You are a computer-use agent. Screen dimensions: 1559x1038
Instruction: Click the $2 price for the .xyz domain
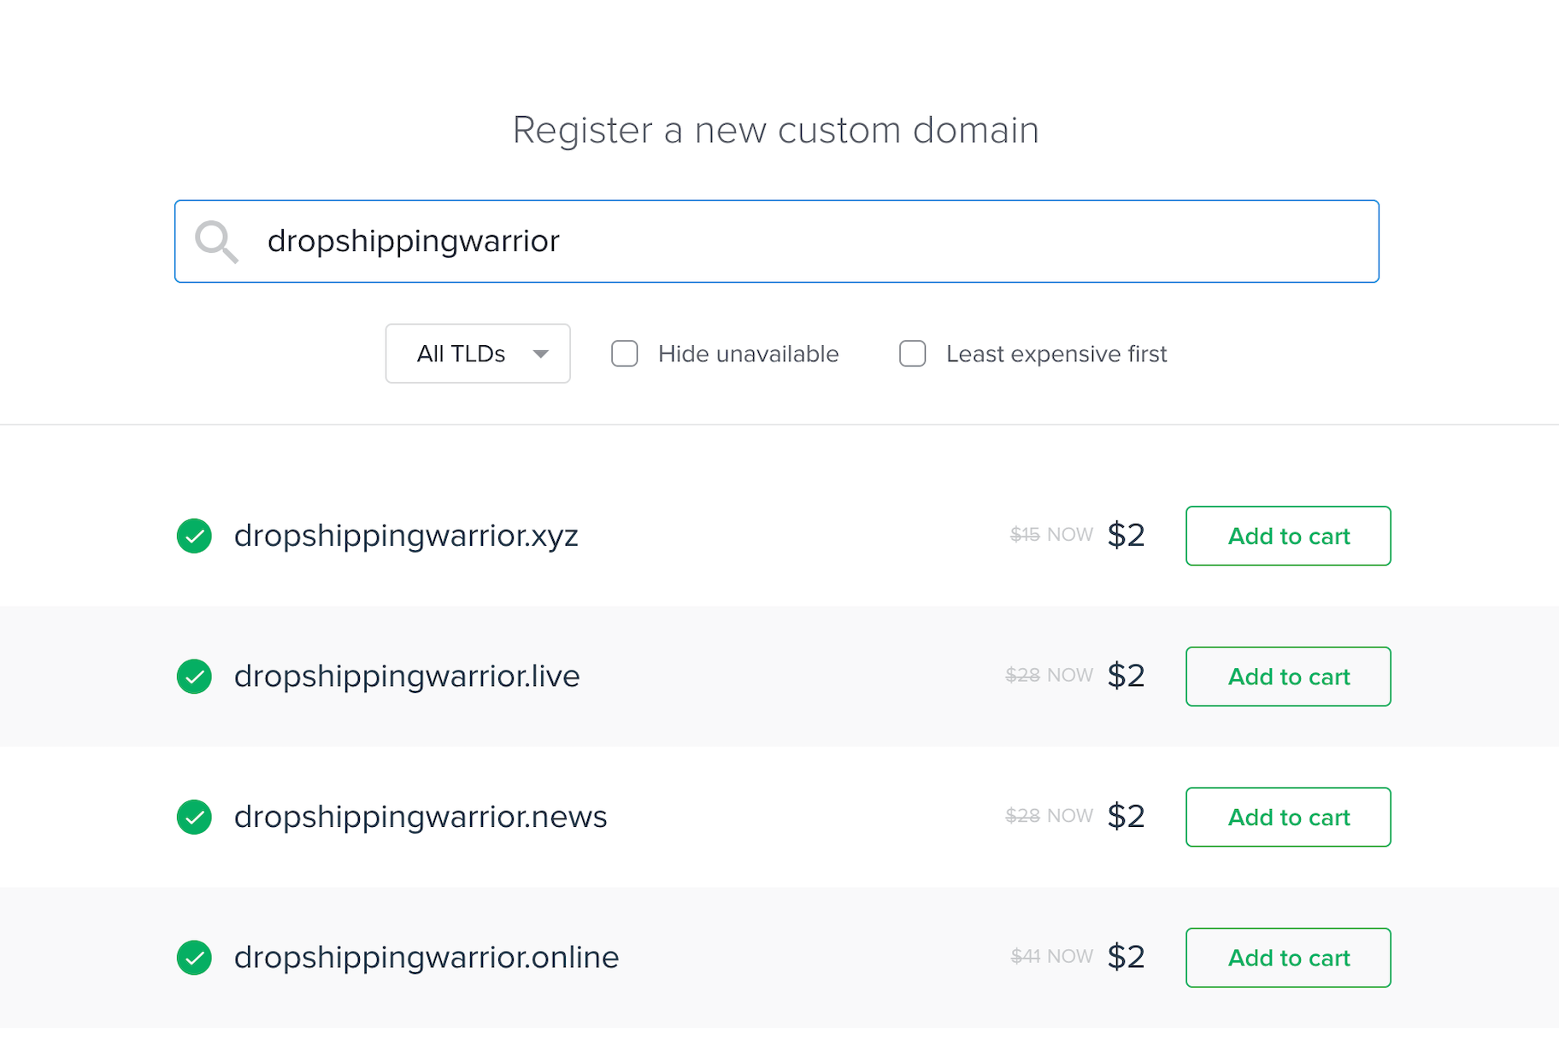click(x=1126, y=536)
